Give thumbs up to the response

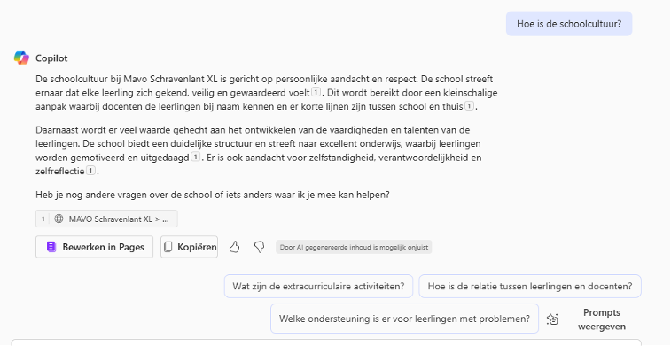(x=234, y=247)
